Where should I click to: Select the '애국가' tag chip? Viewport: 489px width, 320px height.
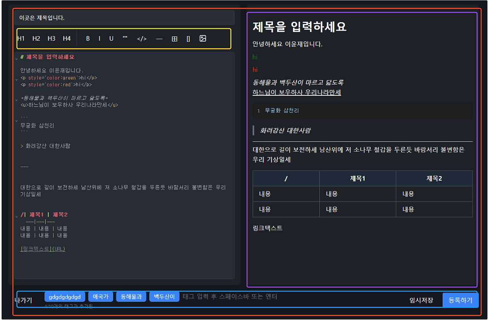pyautogui.click(x=100, y=297)
